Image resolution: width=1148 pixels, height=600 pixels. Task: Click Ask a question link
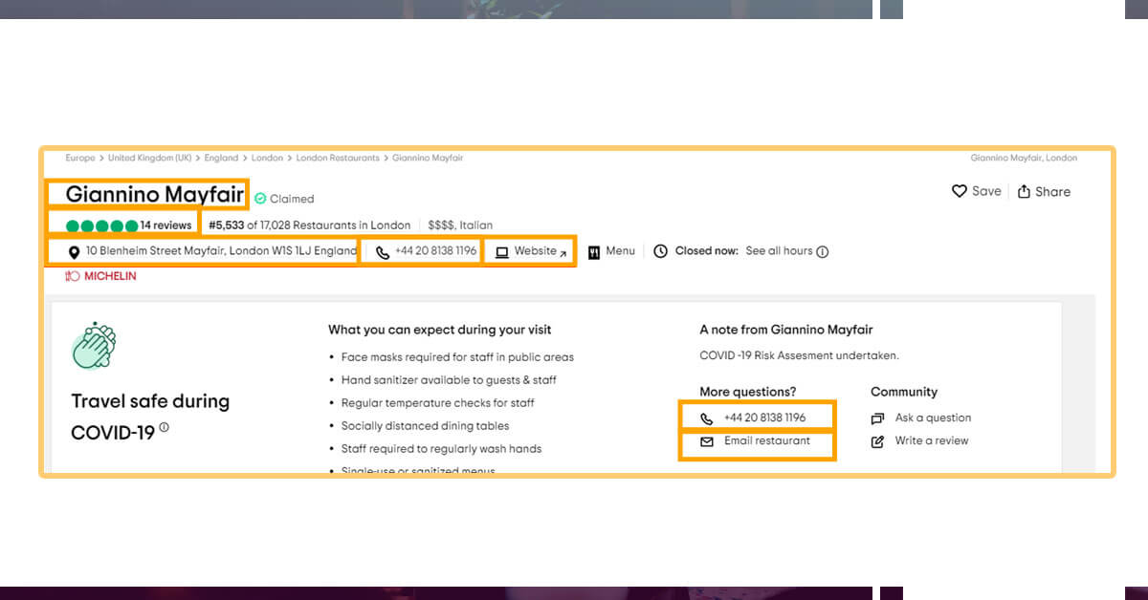tap(933, 418)
